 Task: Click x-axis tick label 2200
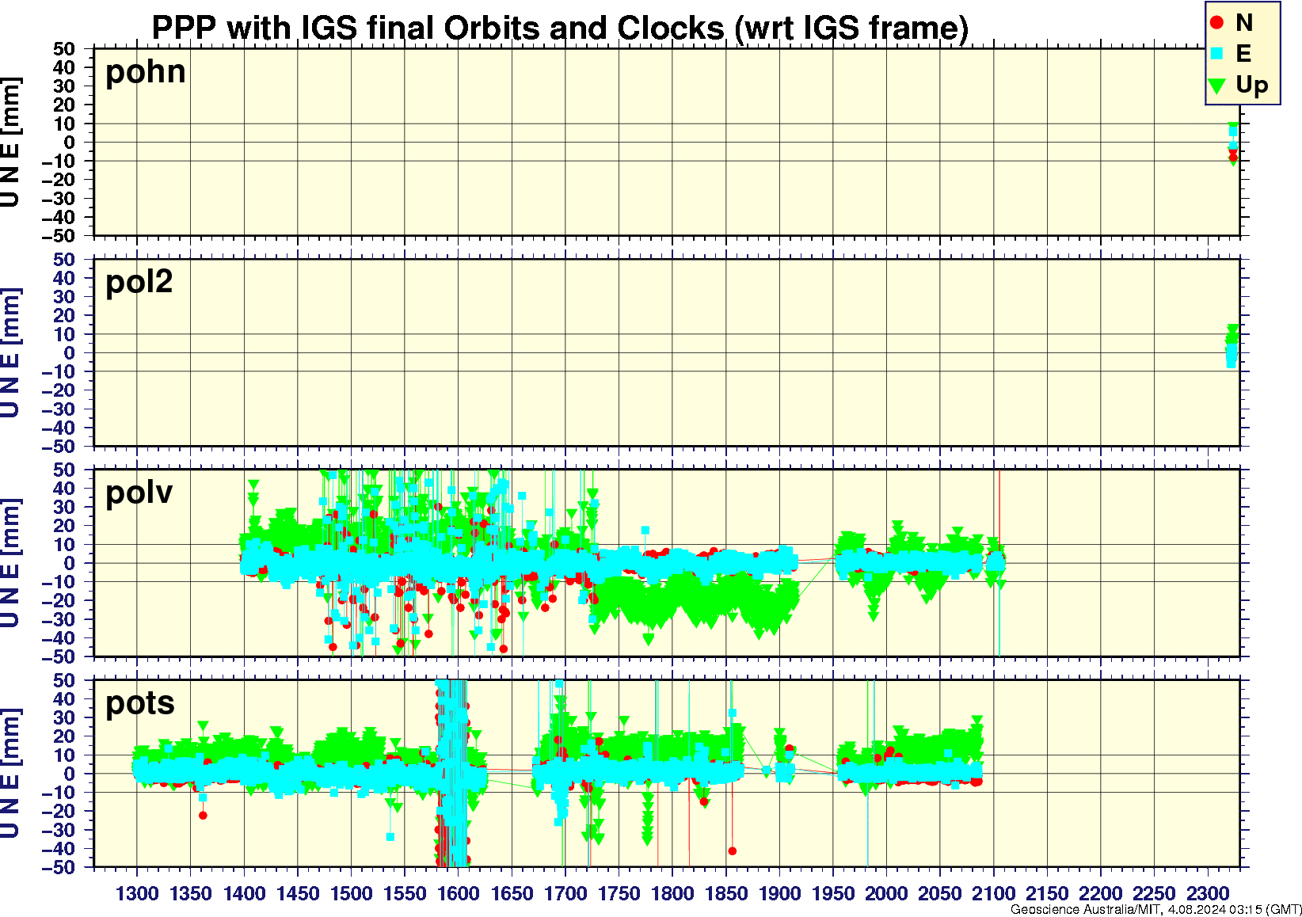(1101, 894)
